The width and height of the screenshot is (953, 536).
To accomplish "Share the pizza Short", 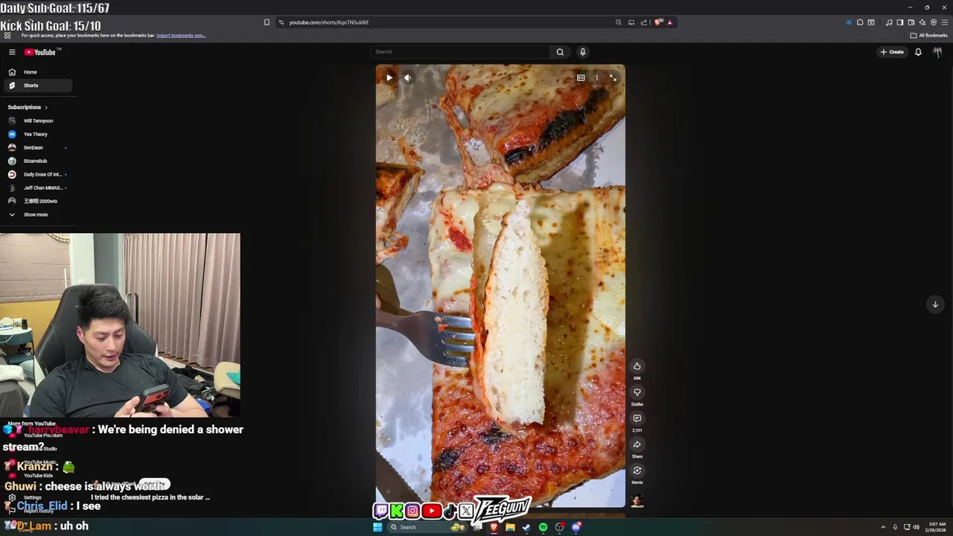I will 637,444.
